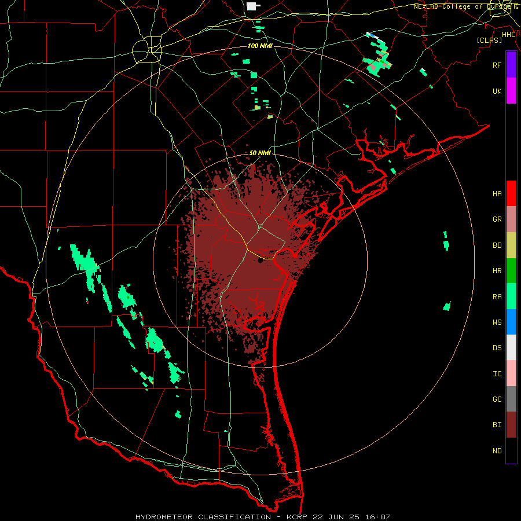The image size is (521, 521).
Task: Select the GR pink legend swatch
Action: pos(511,219)
